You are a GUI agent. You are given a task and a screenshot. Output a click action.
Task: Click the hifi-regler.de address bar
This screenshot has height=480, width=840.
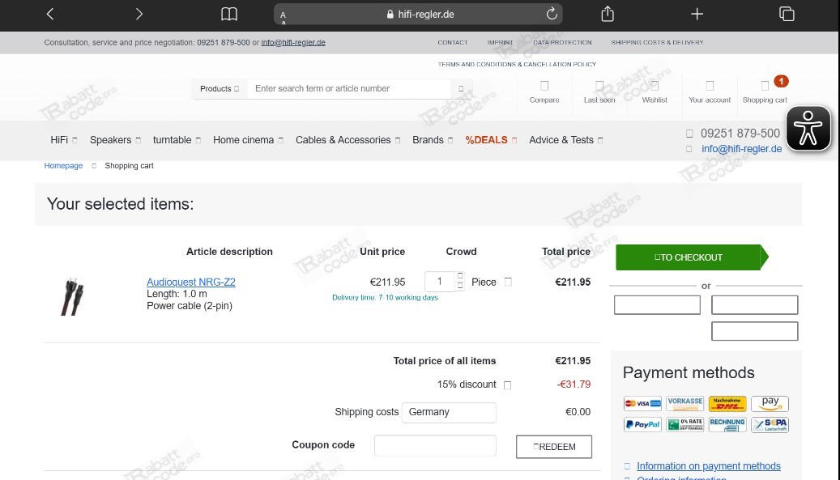point(418,15)
